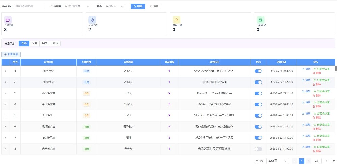The height and width of the screenshot is (167, 337).
Task: Click red delete icon in row 3
Action: pos(314,96)
